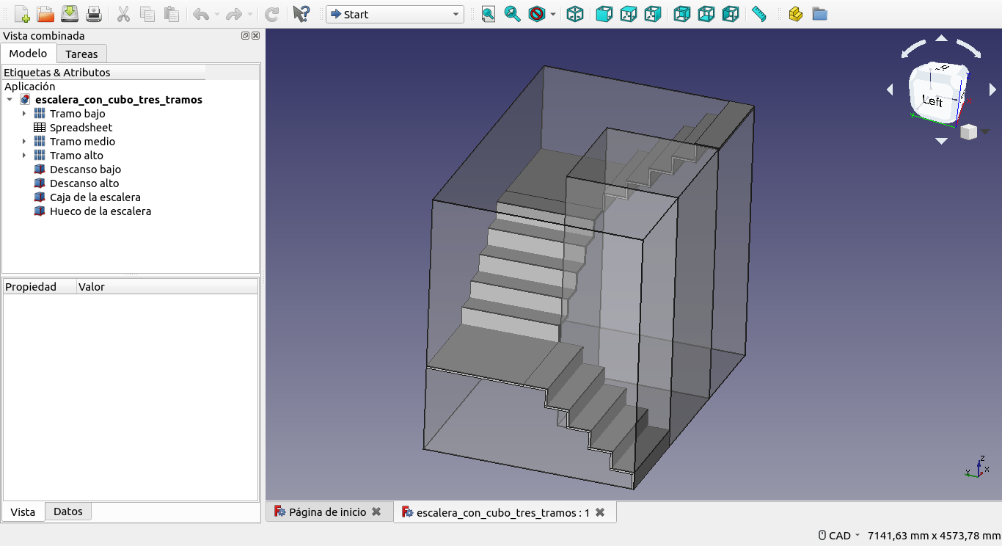Click the Left face of navigation cube
This screenshot has height=546, width=1002.
tap(932, 101)
